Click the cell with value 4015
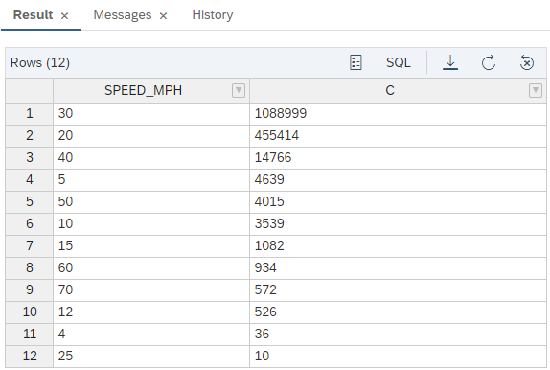 tap(398, 202)
